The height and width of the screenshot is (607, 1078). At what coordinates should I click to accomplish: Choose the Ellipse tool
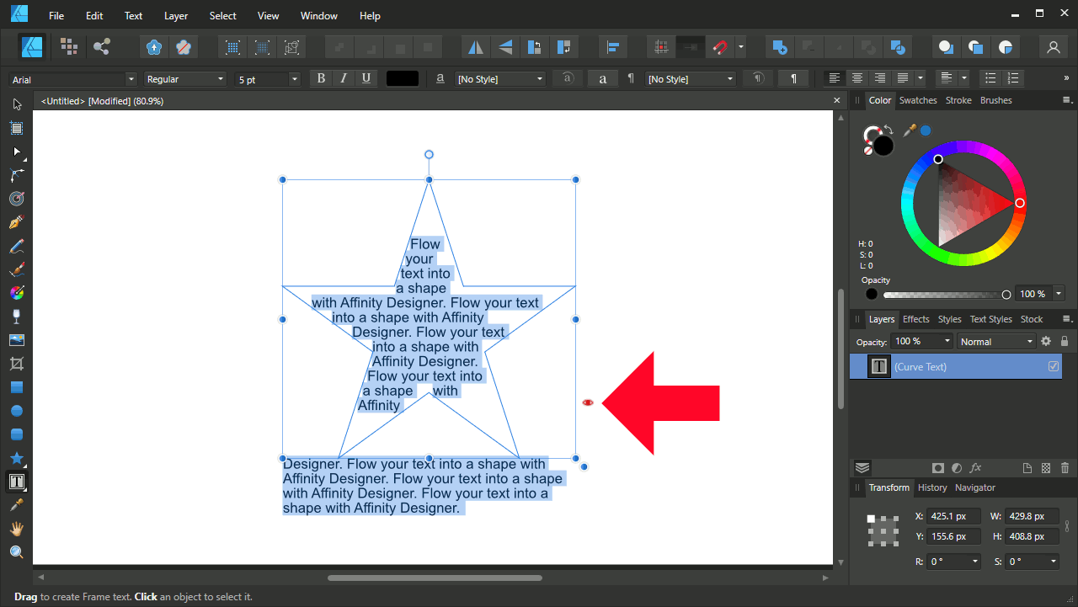[x=16, y=410]
